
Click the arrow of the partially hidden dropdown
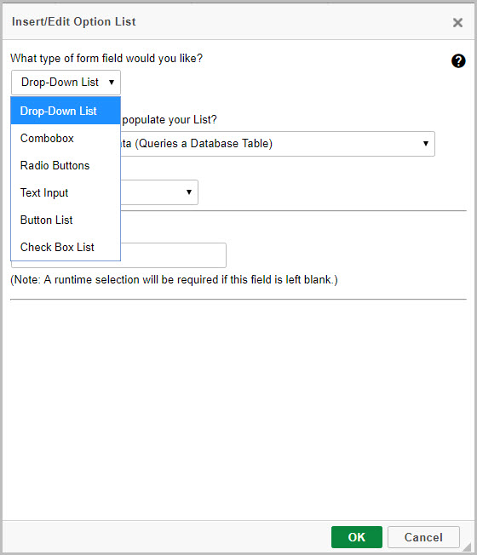coord(189,192)
